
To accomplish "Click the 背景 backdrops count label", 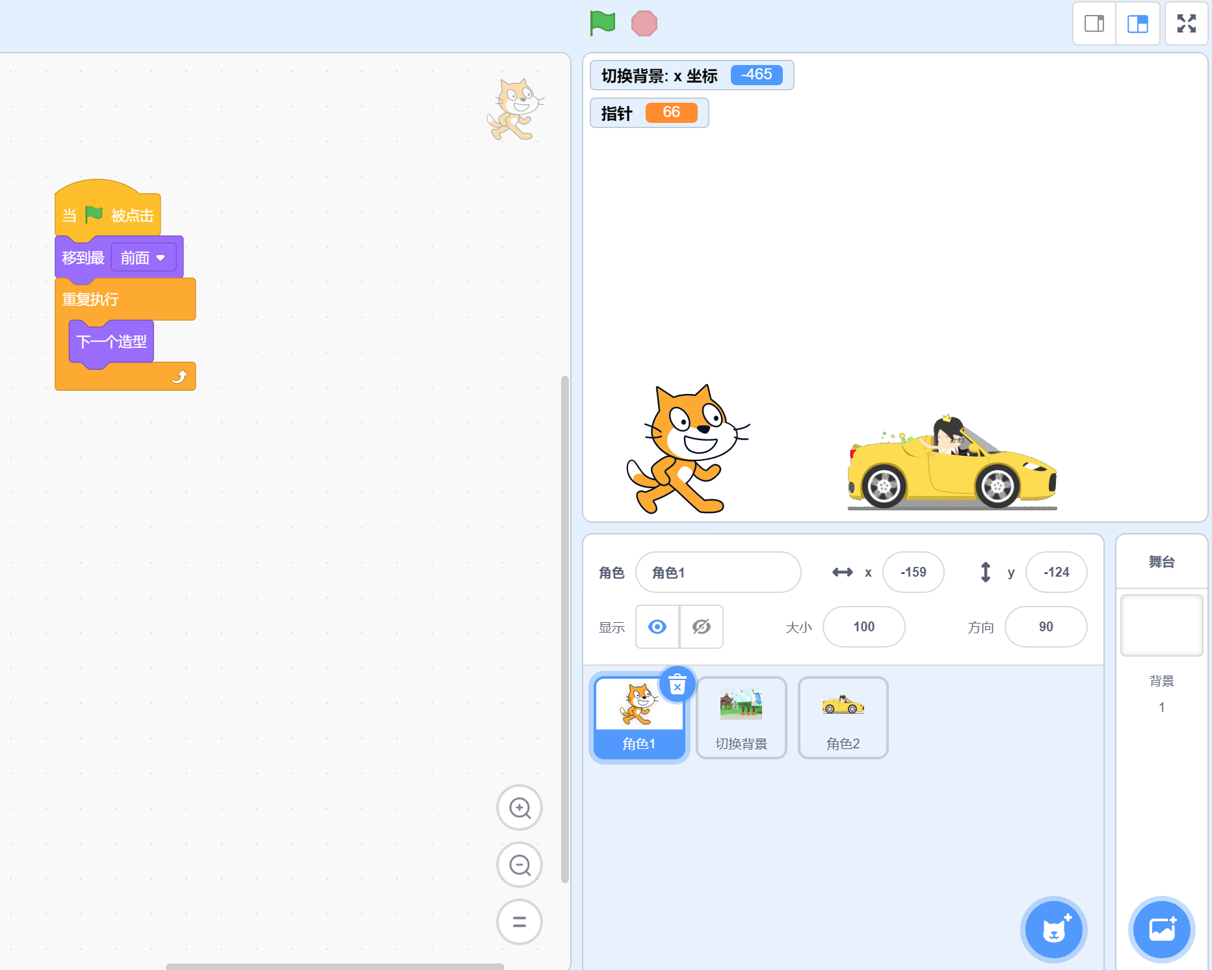I will tap(1162, 681).
